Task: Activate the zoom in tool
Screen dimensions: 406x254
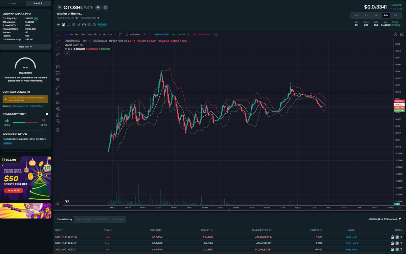Action: [x=58, y=94]
